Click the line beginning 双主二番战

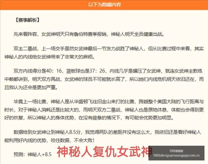pos(108,49)
